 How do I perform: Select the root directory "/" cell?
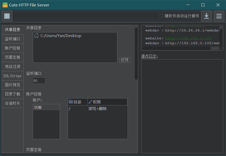point(78,109)
